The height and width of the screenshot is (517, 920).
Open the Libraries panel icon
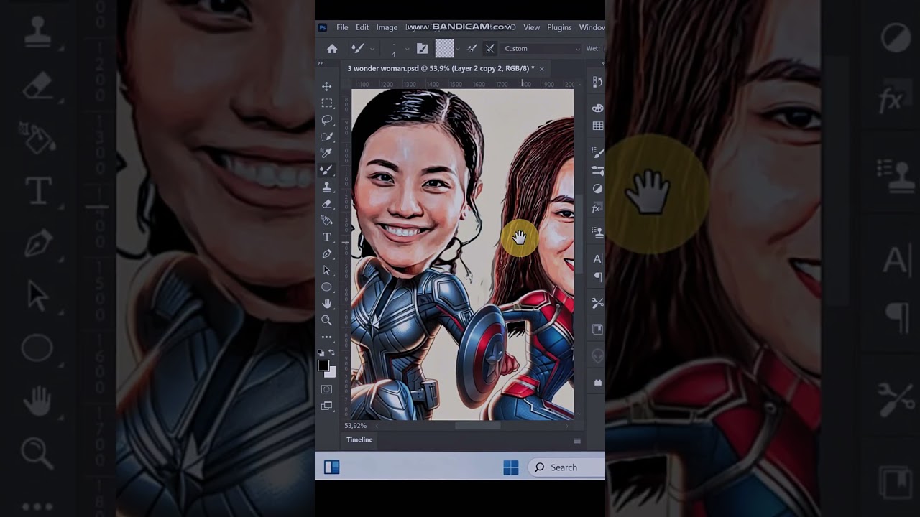pyautogui.click(x=597, y=330)
